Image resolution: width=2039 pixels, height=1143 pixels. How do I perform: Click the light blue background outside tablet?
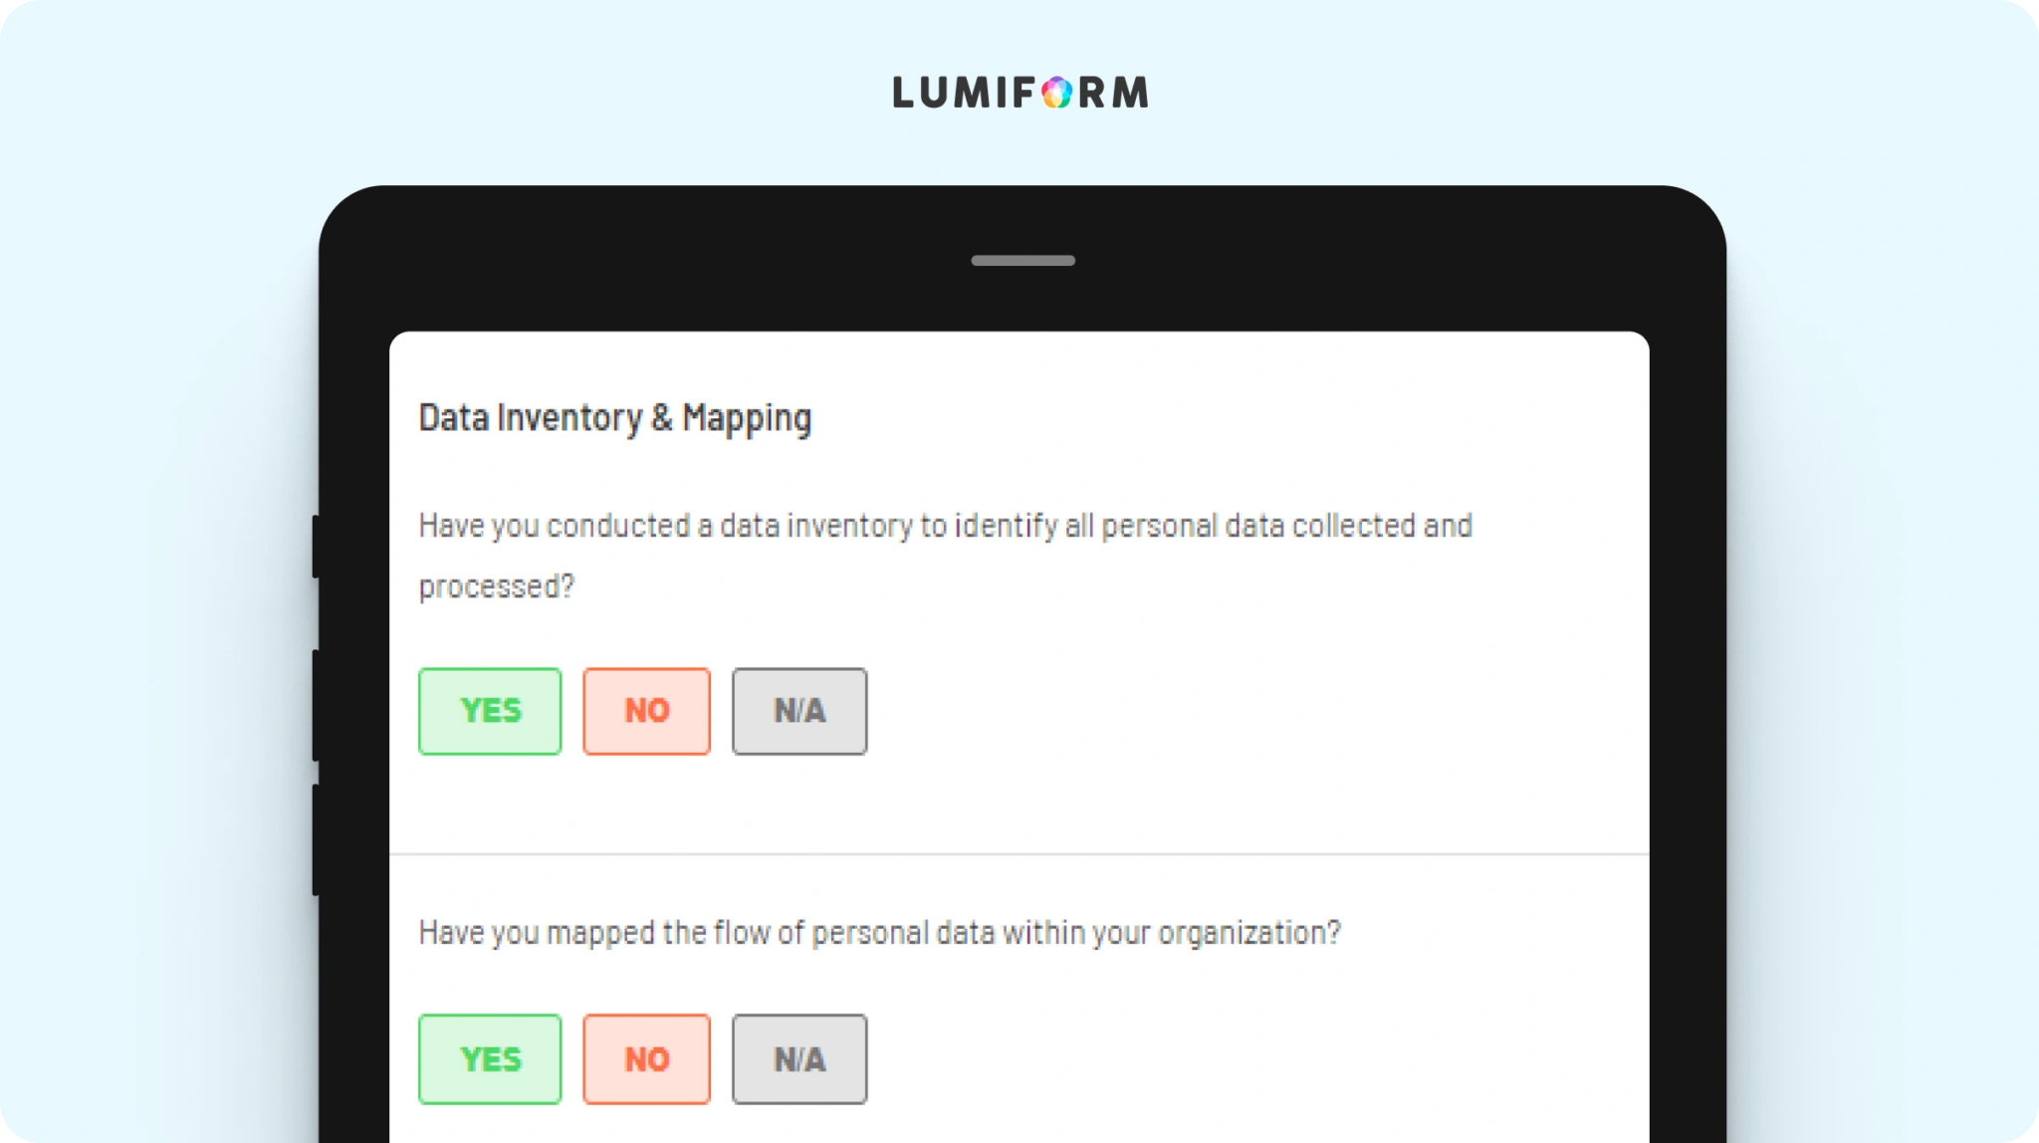coord(159,597)
